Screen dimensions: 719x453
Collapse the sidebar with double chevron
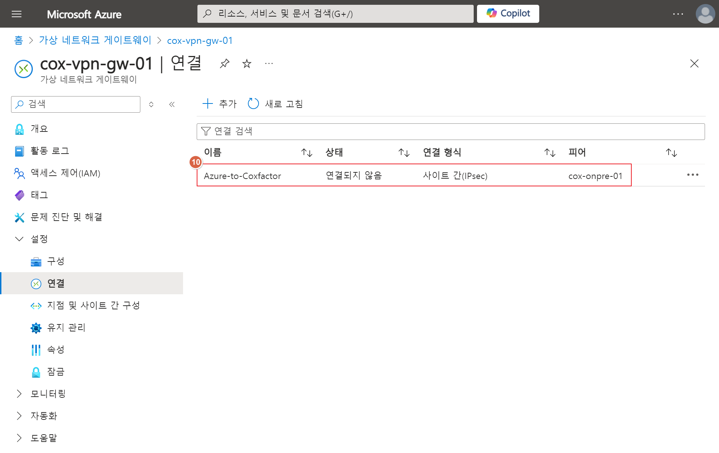(172, 105)
